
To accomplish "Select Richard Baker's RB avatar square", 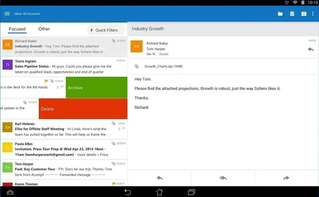I will point(136,46).
